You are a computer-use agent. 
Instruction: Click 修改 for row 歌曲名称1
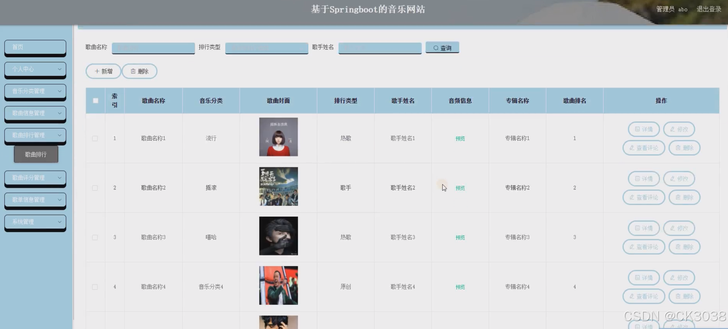click(x=679, y=129)
